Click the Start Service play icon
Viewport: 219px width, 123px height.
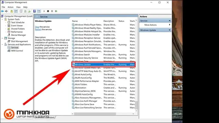(x=44, y=11)
